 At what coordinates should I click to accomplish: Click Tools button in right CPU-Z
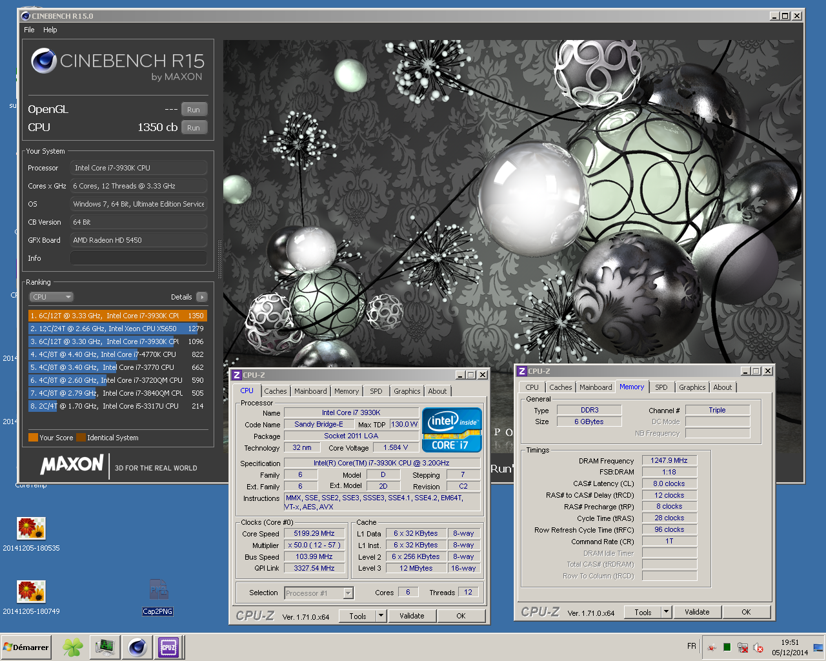pos(643,612)
